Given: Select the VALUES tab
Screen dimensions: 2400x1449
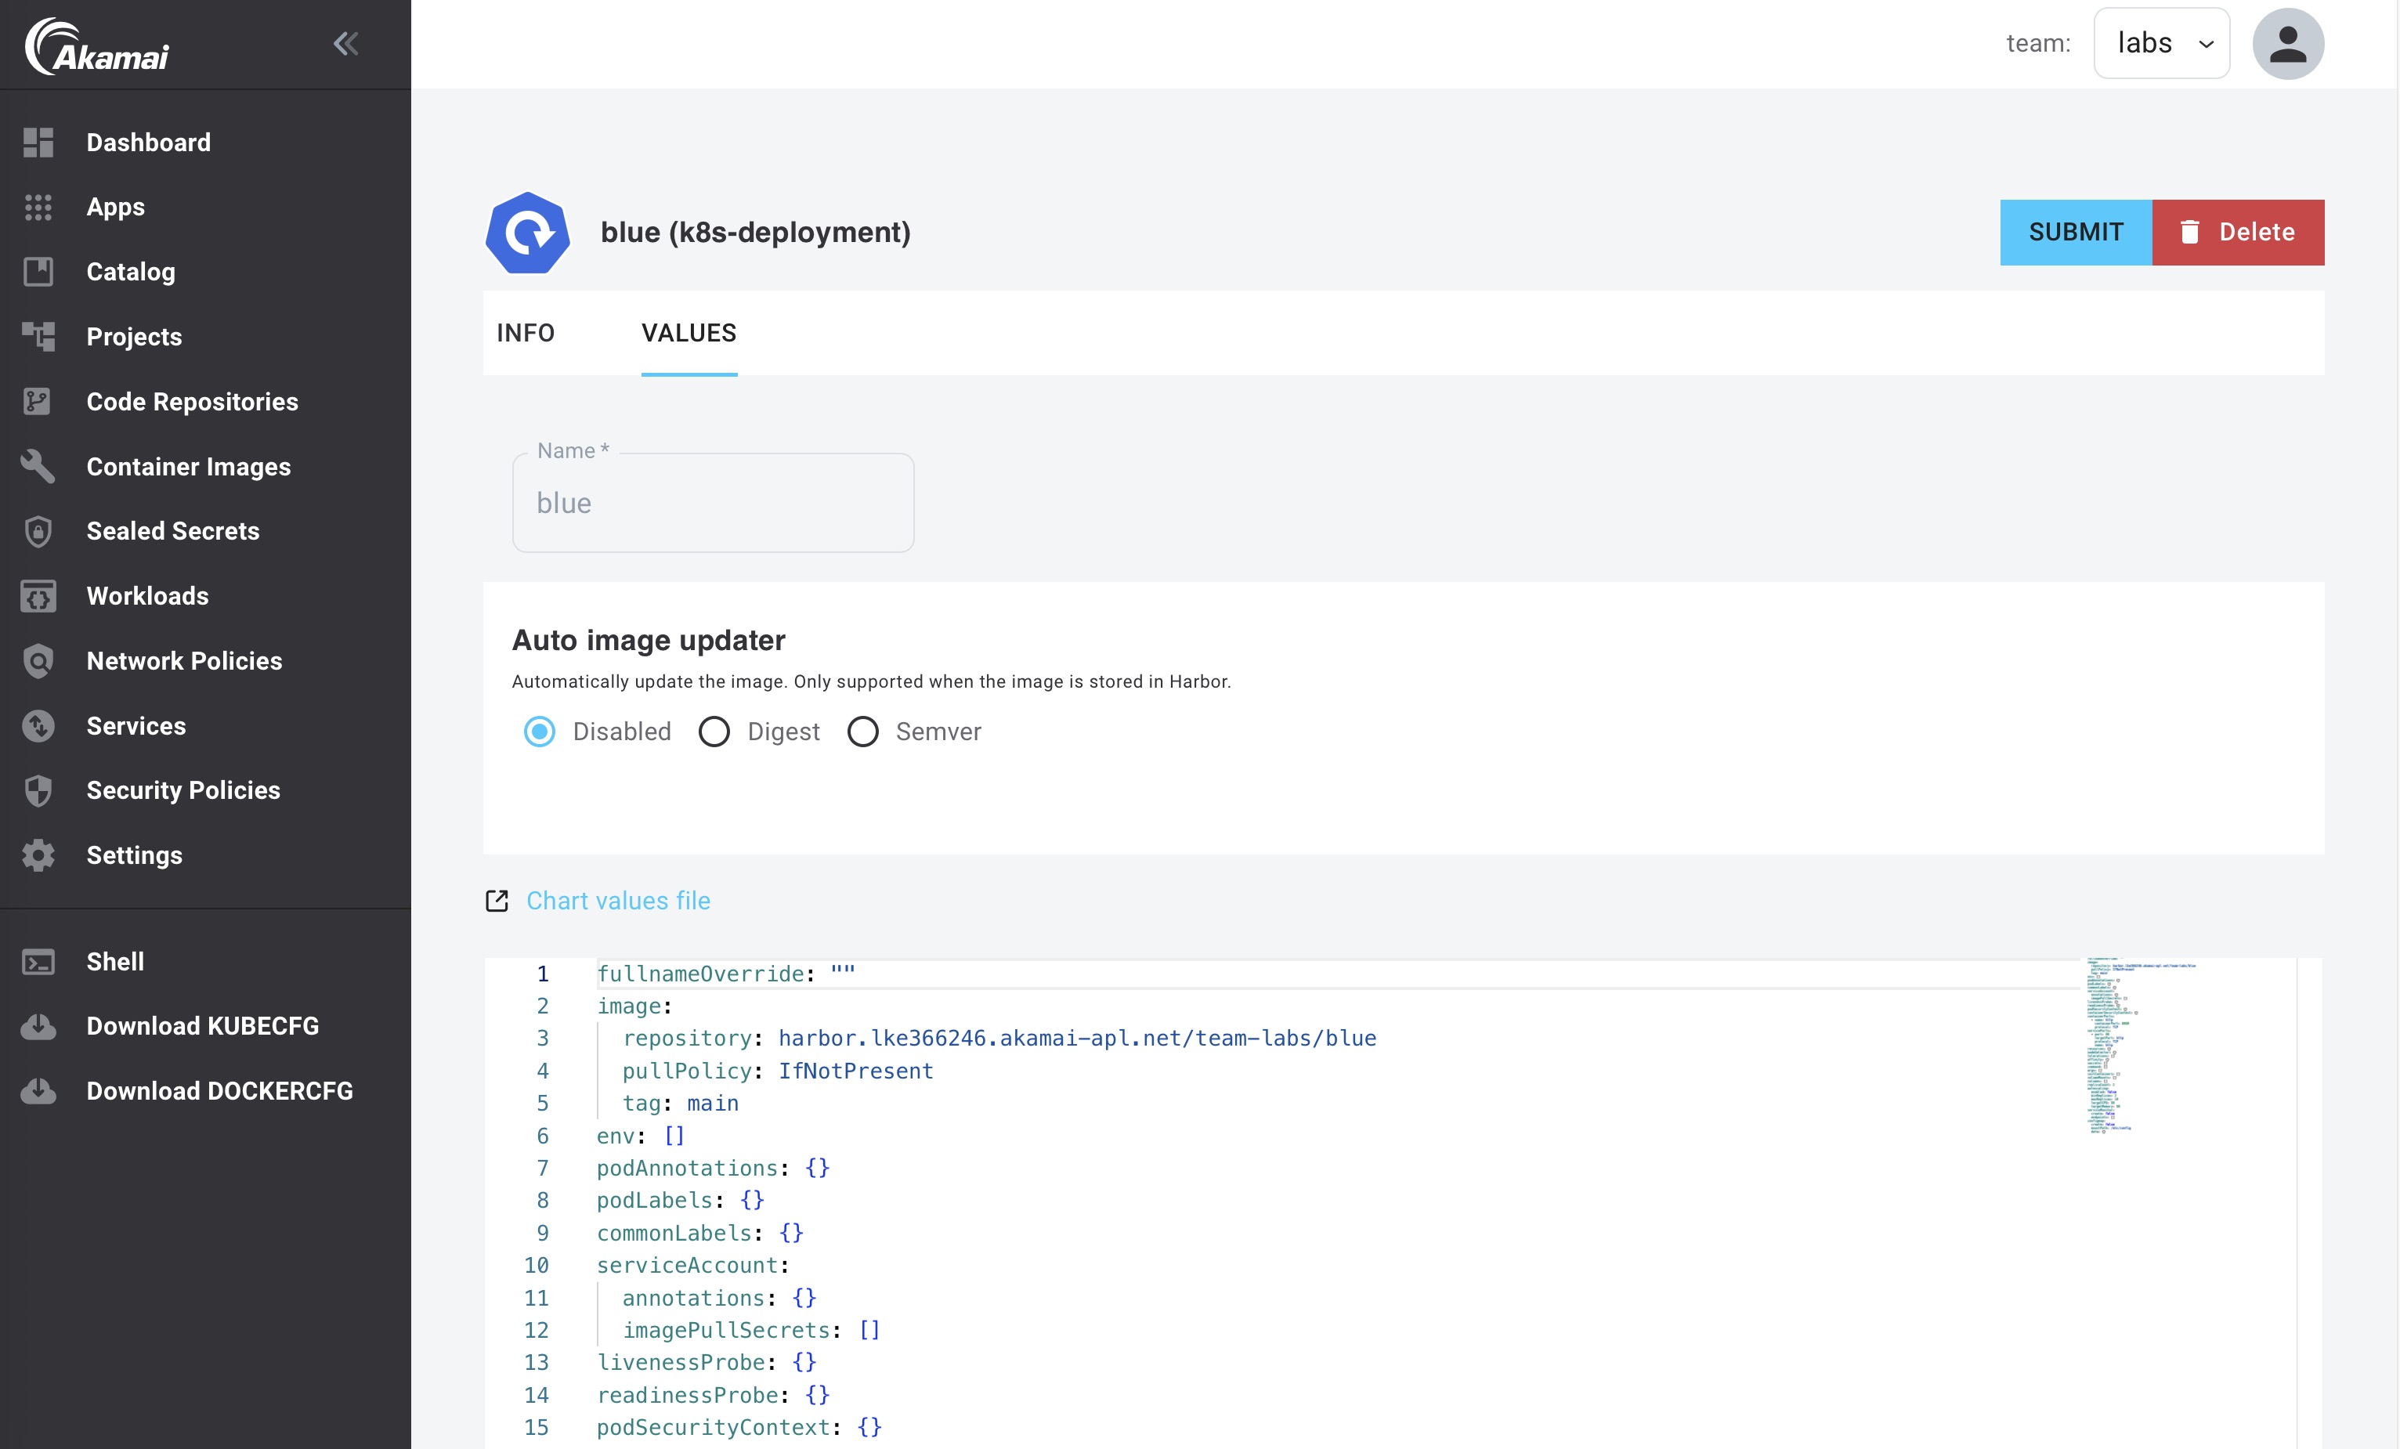Looking at the screenshot, I should tap(689, 333).
